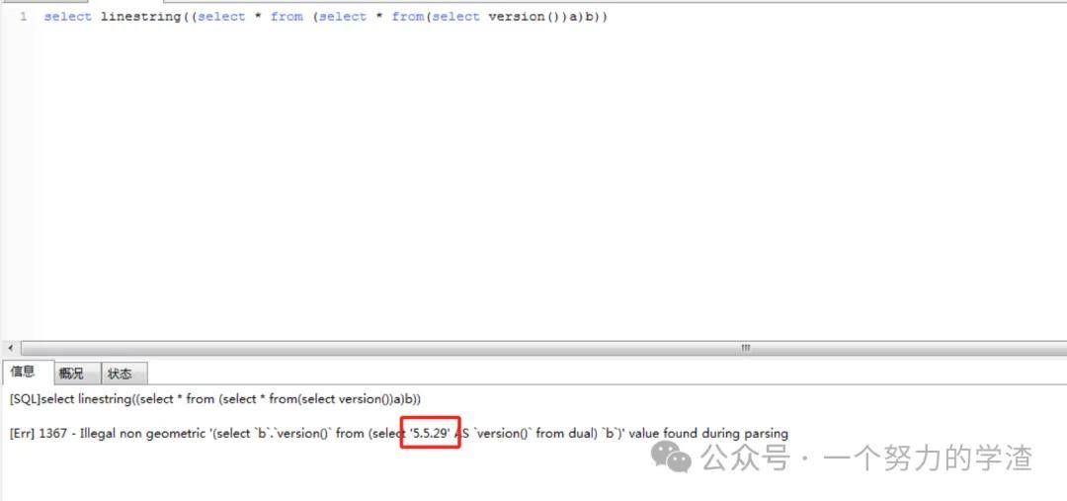1067x501 pixels.
Task: Click the [Err] 1367 error message line
Action: point(399,433)
